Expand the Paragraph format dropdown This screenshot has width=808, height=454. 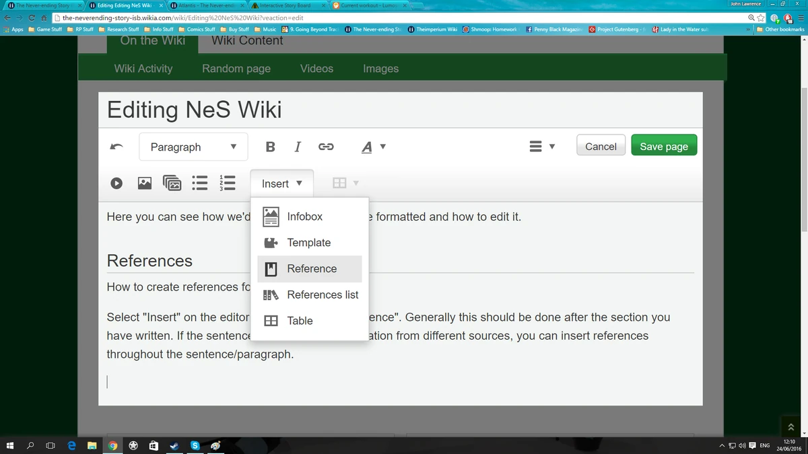point(193,147)
